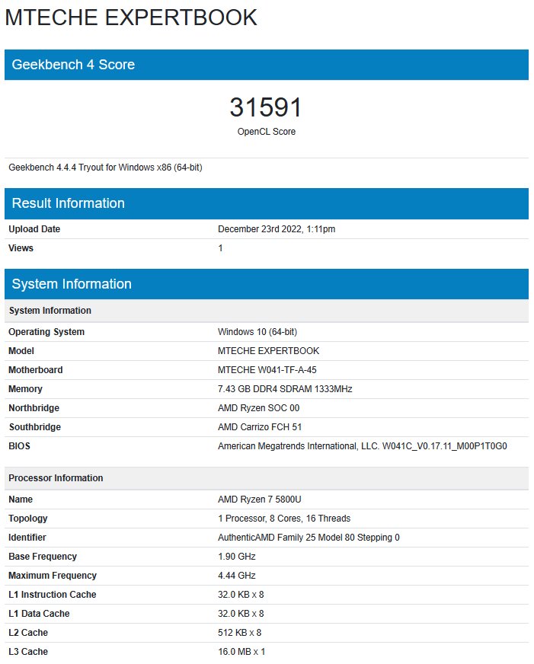Click the Views count value 1
Screen dimensions: 534x664
220,248
